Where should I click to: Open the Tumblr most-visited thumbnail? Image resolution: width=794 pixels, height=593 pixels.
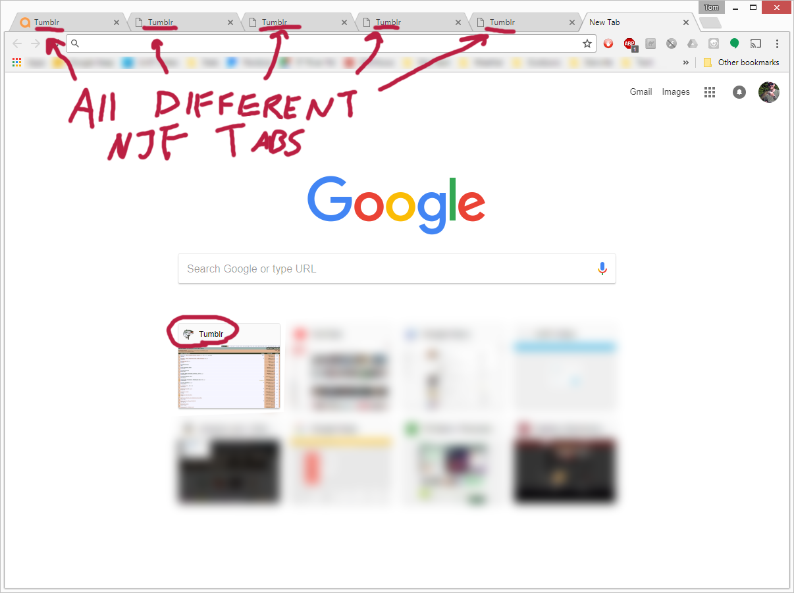[x=229, y=366]
